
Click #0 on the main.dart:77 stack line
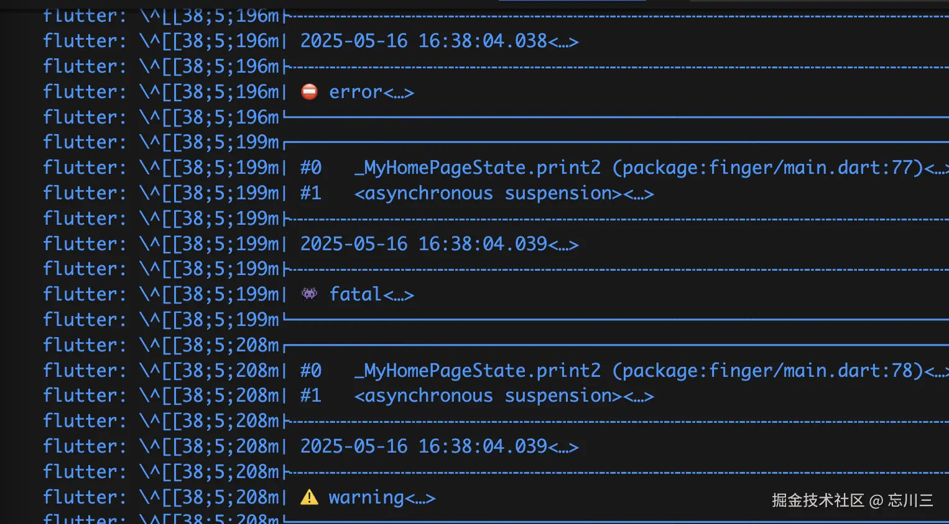(311, 168)
